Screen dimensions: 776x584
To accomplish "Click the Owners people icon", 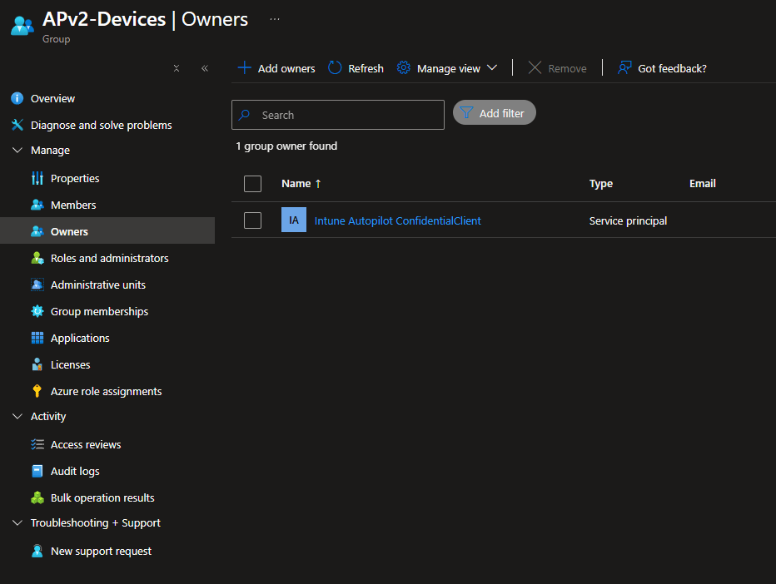I will 37,231.
